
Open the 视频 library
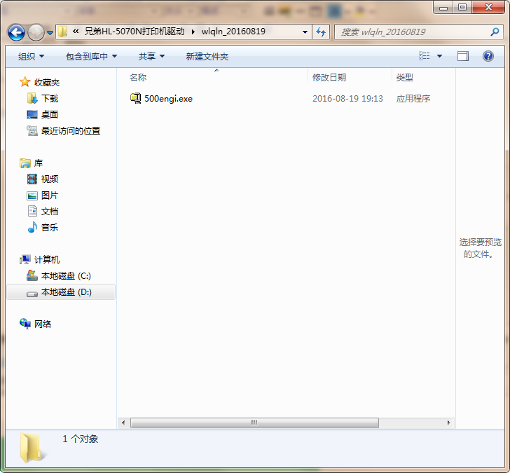point(50,179)
